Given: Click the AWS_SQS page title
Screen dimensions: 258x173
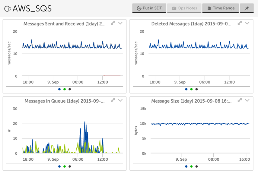Looking at the screenshot, I should 32,9.
